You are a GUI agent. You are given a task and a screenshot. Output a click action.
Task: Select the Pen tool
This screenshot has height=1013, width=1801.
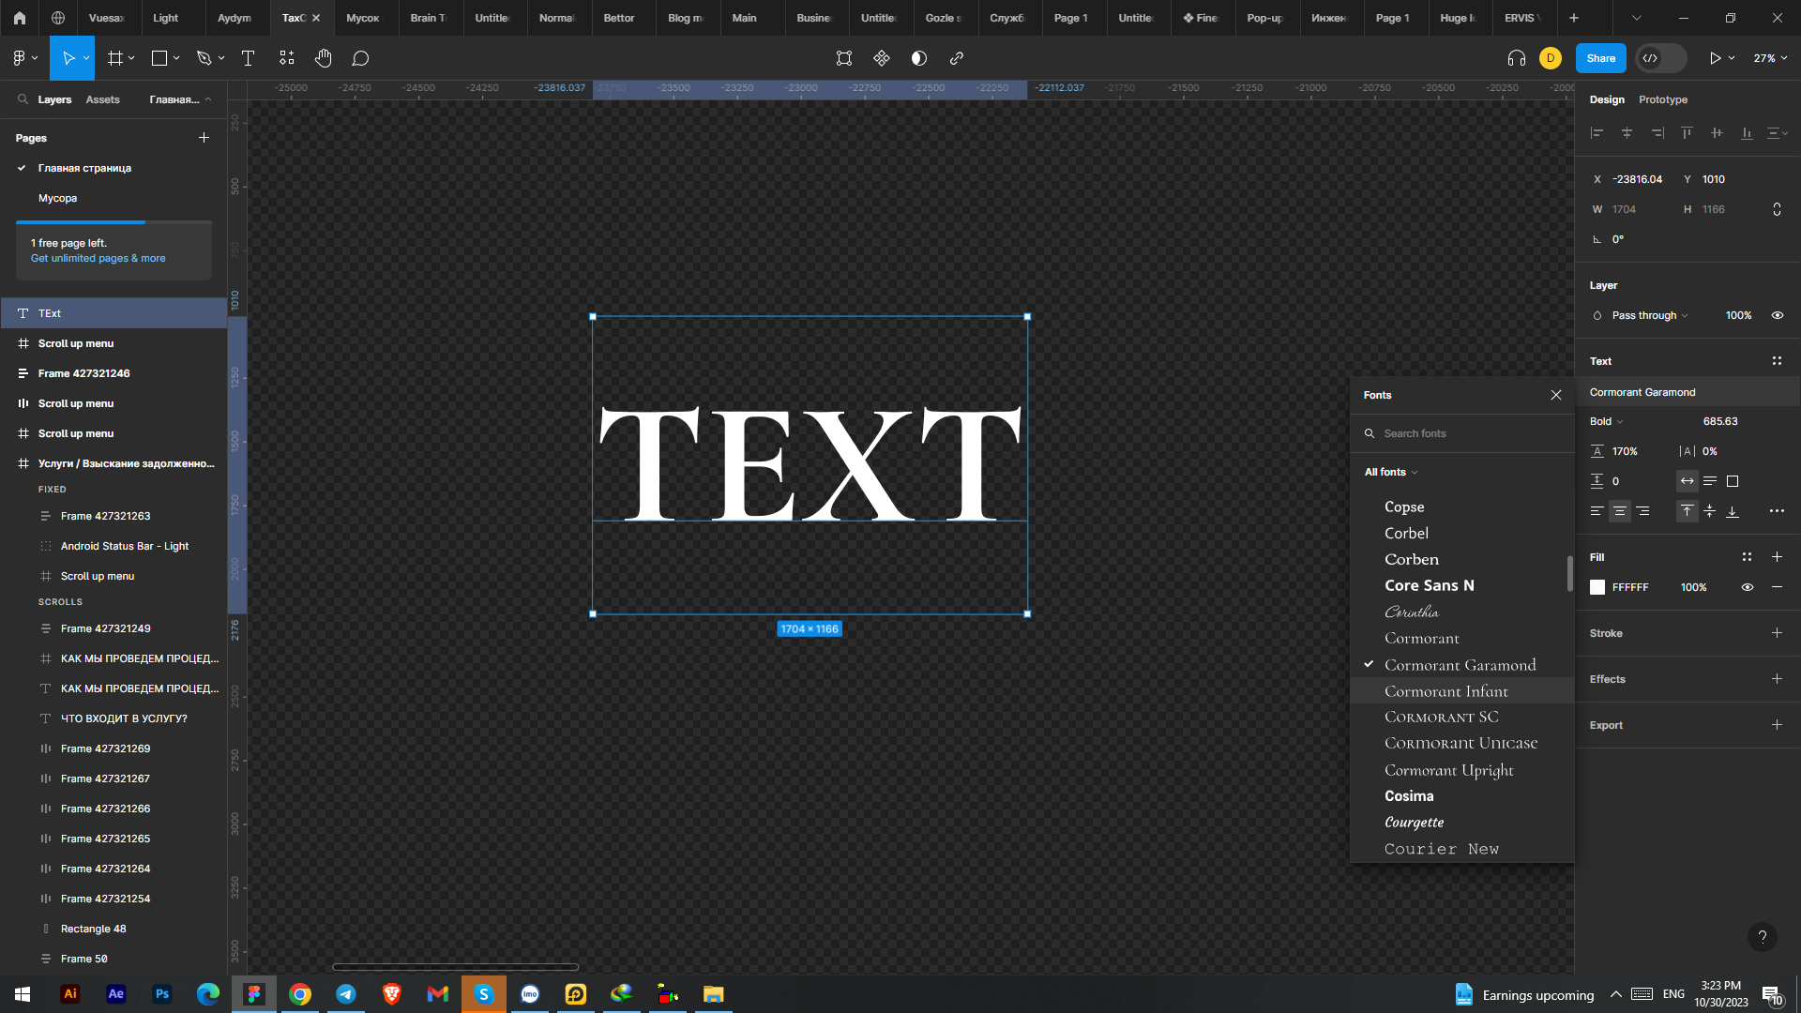coord(204,58)
